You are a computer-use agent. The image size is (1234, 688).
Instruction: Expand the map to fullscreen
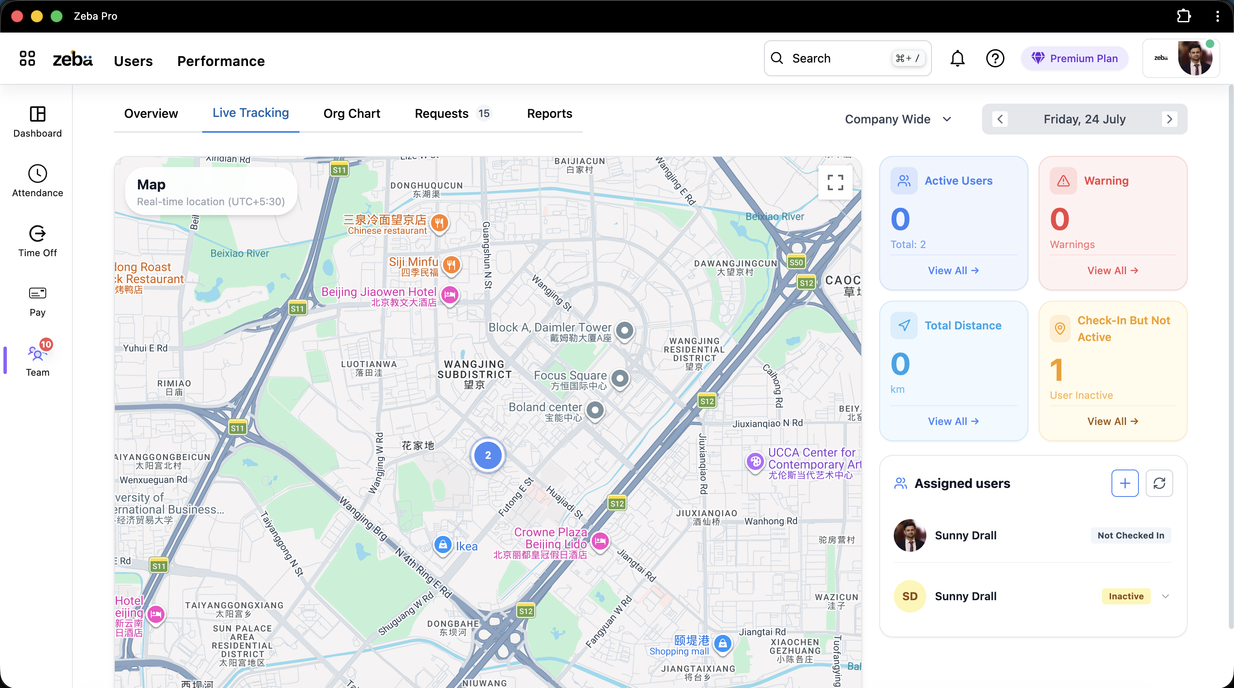click(x=835, y=182)
